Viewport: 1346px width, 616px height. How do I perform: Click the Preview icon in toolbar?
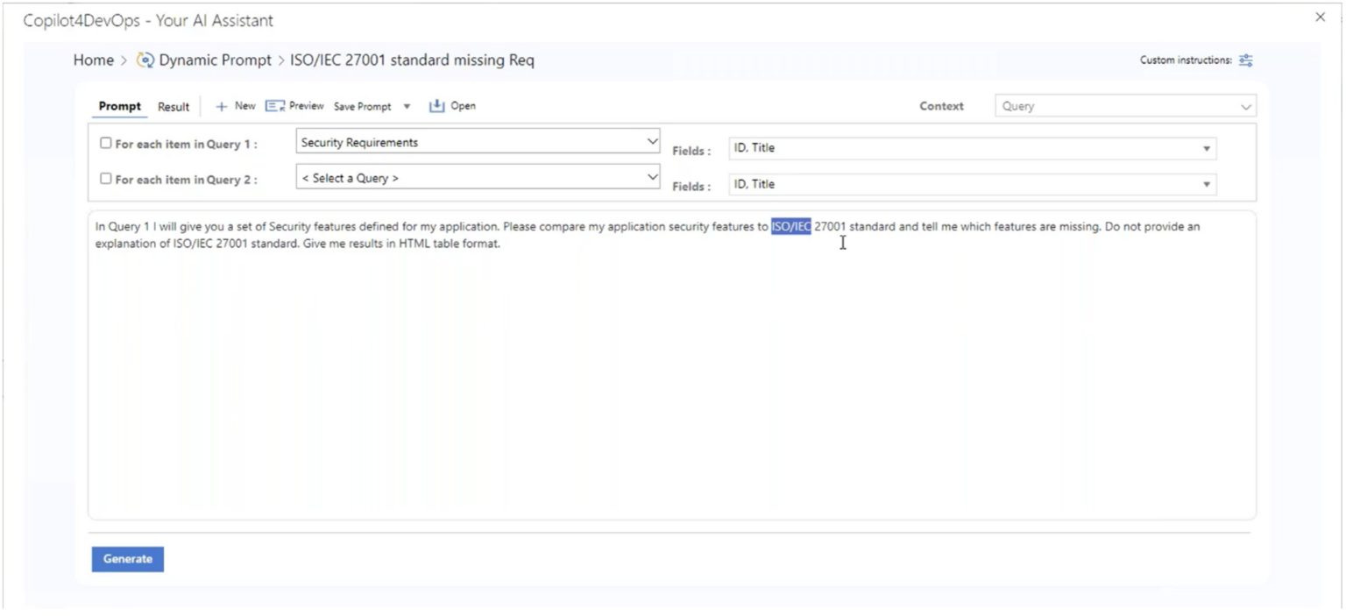click(275, 106)
